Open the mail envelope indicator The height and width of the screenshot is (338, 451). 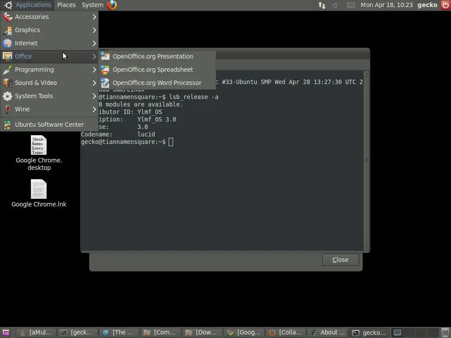point(351,5)
